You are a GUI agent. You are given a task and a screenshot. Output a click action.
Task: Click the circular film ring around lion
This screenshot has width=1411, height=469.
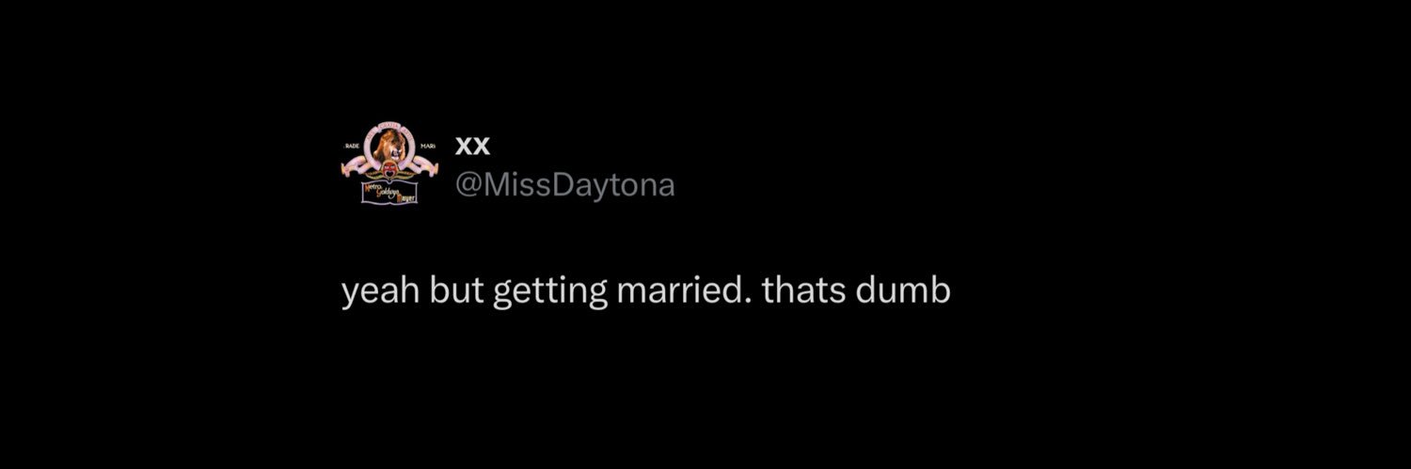[389, 148]
